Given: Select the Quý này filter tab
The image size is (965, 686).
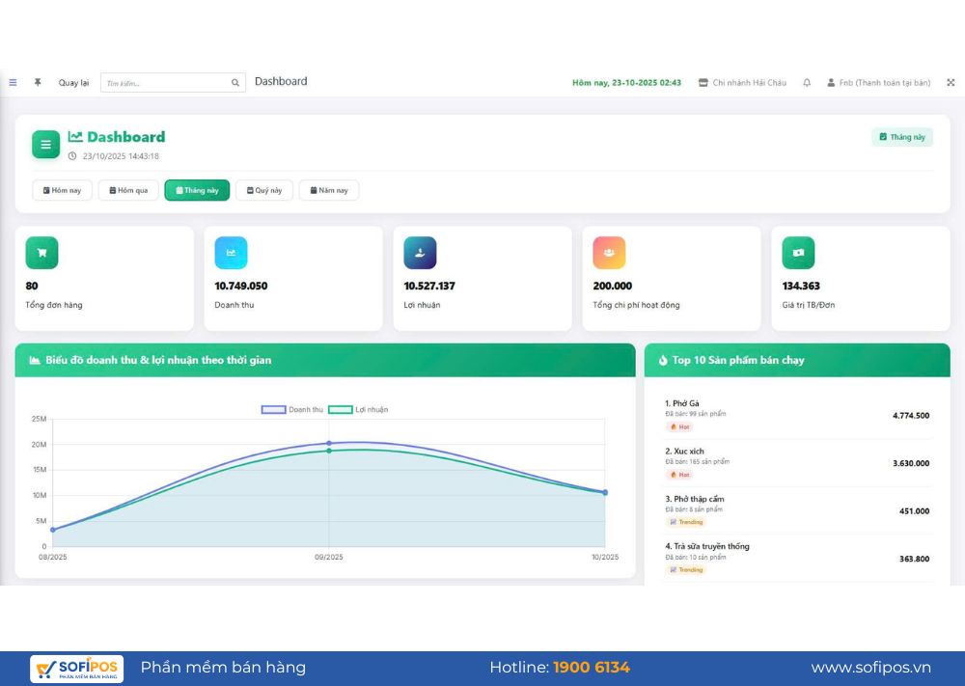Looking at the screenshot, I should 264,190.
